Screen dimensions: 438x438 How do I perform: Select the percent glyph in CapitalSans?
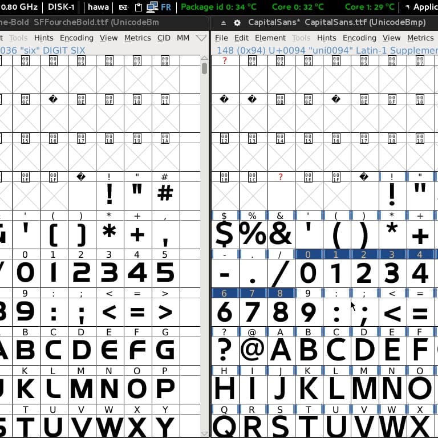pyautogui.click(x=253, y=234)
